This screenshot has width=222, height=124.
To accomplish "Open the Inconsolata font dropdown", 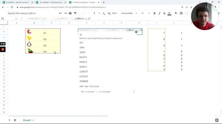I will [129, 13].
